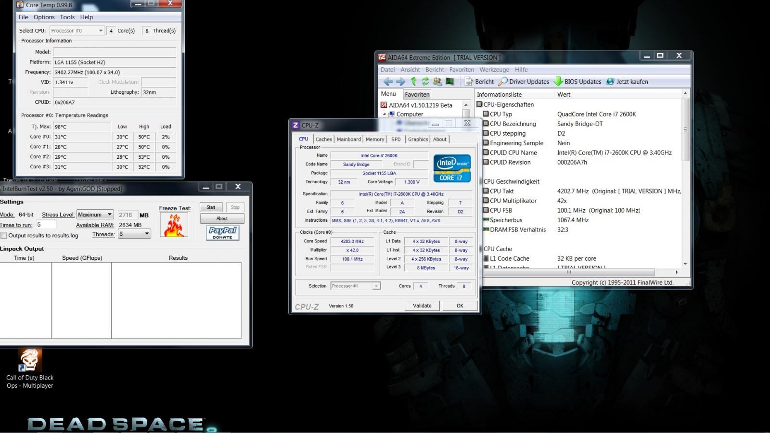
Task: Switch to the Graphics tab in CPU-Z
Action: (x=418, y=139)
